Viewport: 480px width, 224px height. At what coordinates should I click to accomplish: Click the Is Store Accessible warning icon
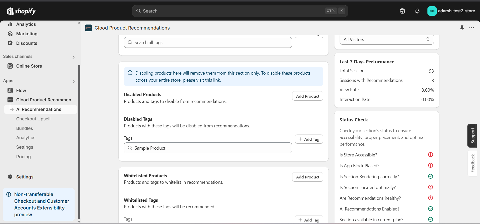[430, 155]
